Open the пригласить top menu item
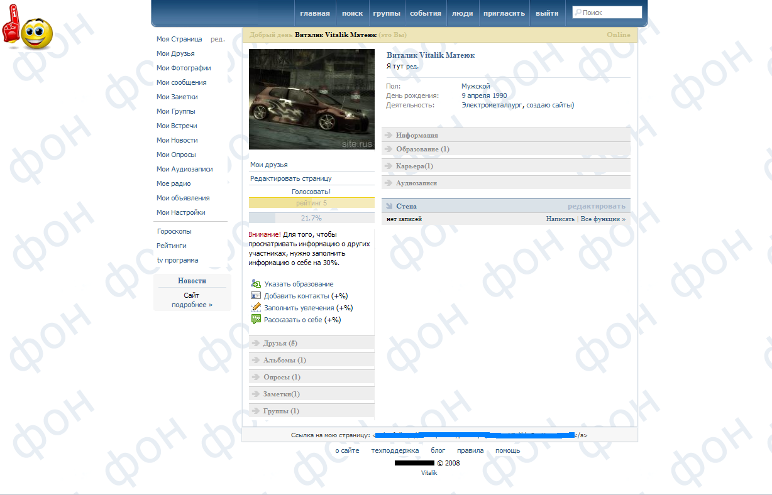This screenshot has width=772, height=495. (x=504, y=13)
